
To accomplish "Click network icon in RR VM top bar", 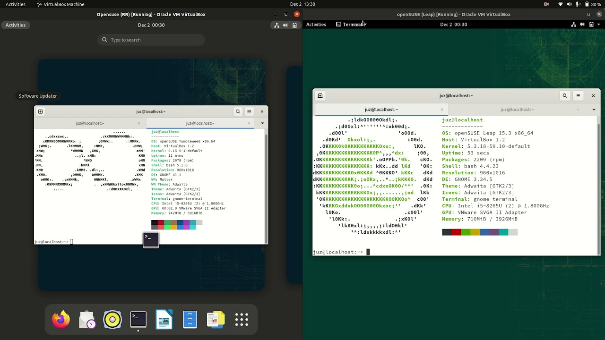I will coord(277,25).
